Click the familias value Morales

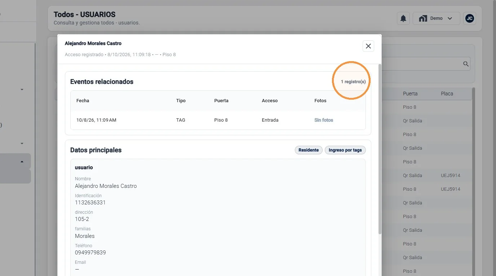tap(85, 236)
